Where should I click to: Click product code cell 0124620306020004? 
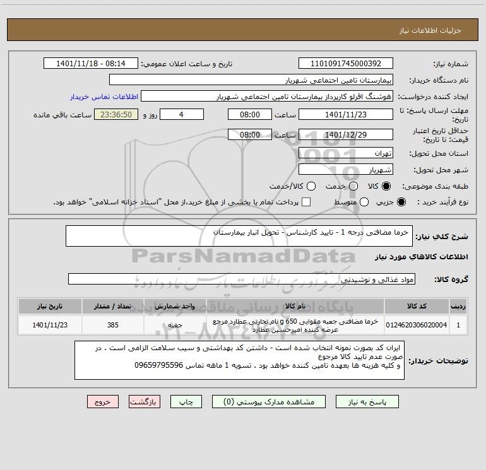[417, 325]
